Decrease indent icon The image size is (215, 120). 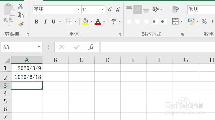[156, 22]
